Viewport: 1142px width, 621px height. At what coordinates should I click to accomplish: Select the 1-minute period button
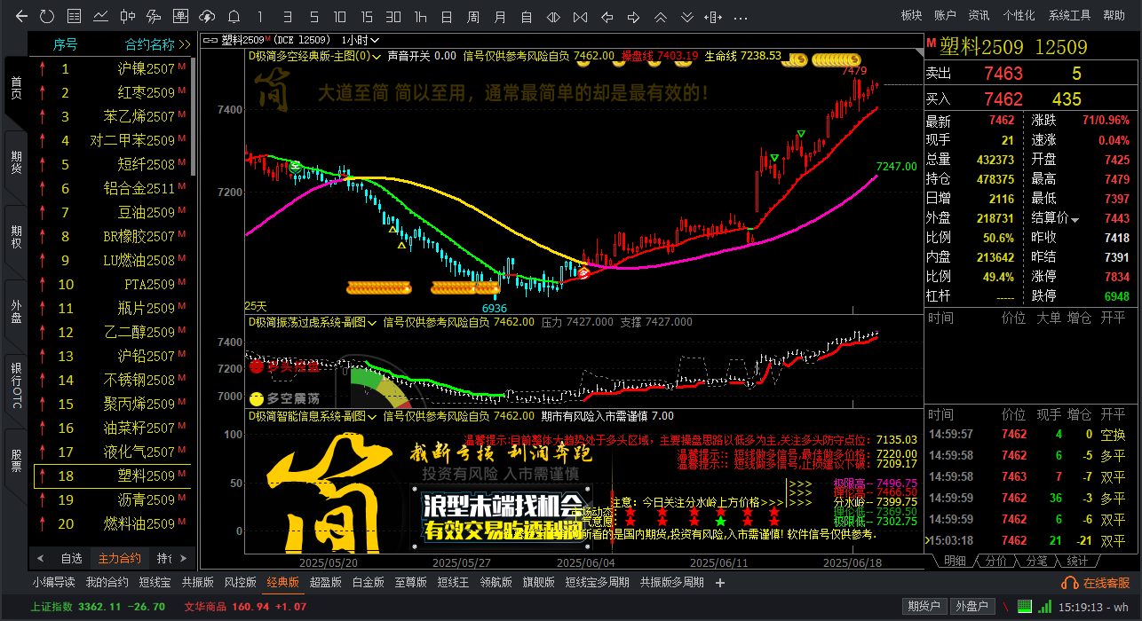pos(260,16)
